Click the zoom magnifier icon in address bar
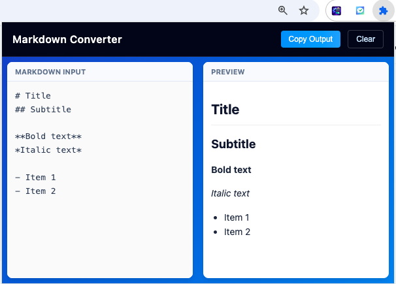Viewport: 396px width, 284px height. [x=283, y=10]
